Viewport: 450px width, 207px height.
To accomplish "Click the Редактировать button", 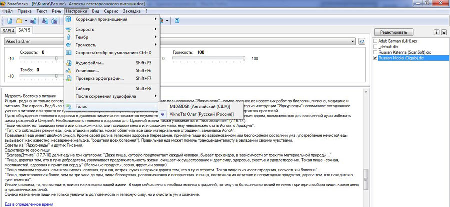I will pyautogui.click(x=398, y=32).
